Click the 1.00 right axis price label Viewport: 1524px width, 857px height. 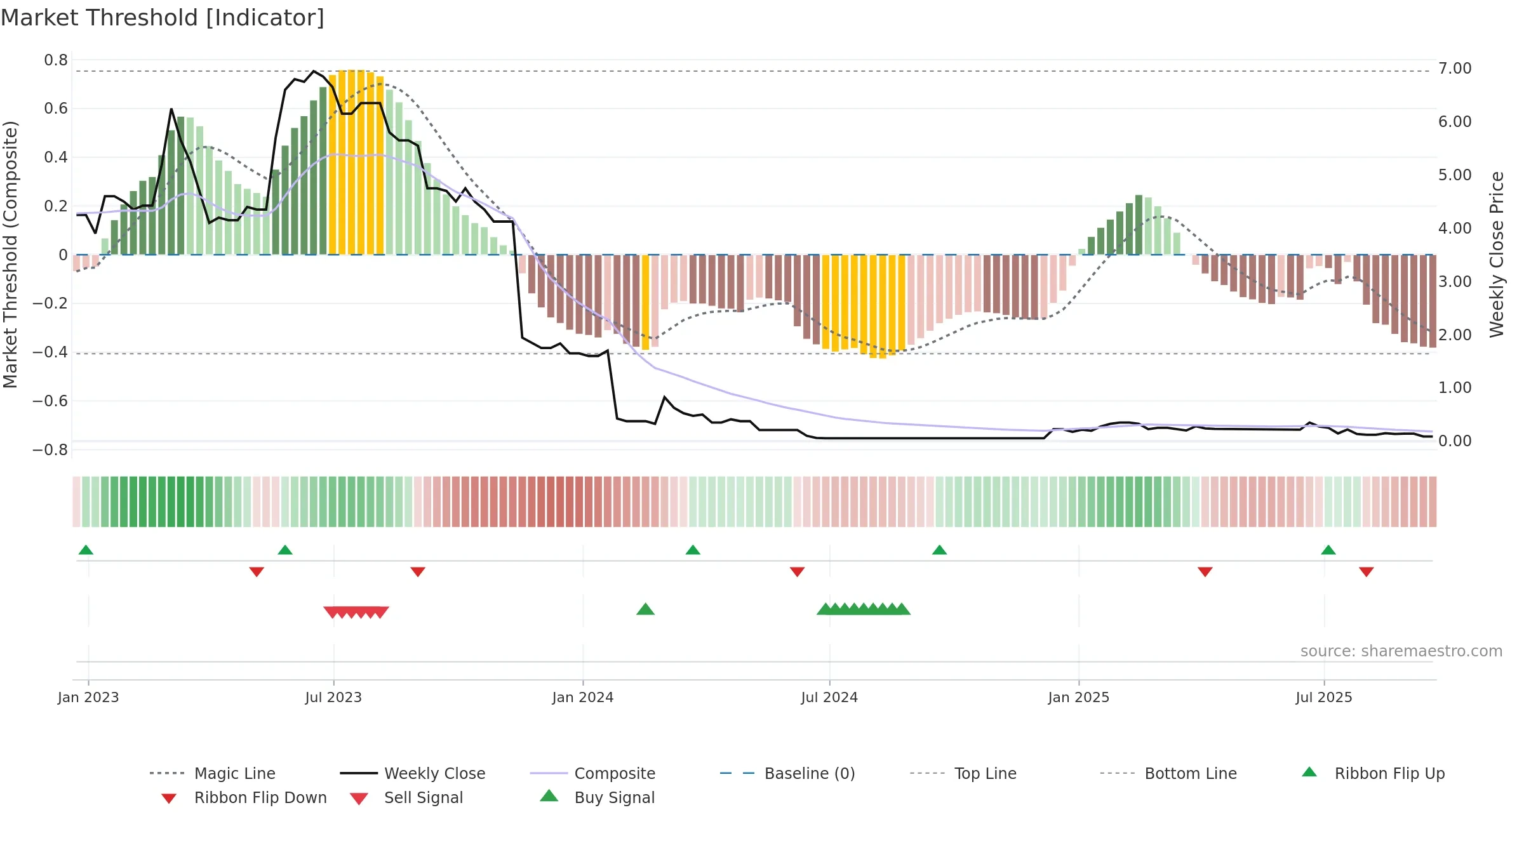point(1455,388)
